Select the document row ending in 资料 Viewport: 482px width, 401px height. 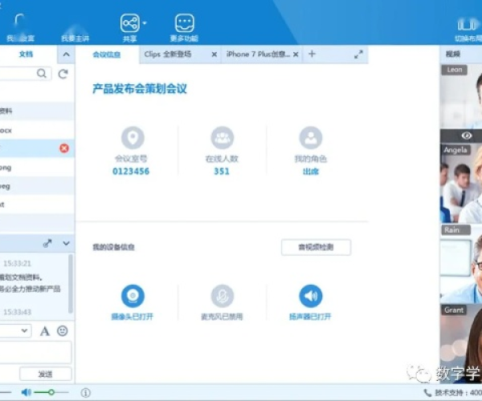[37, 111]
